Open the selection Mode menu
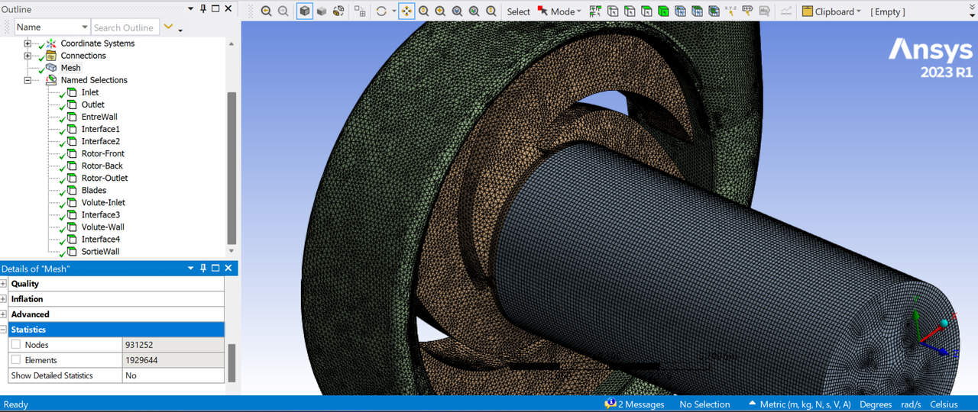The image size is (978, 412). tap(562, 11)
